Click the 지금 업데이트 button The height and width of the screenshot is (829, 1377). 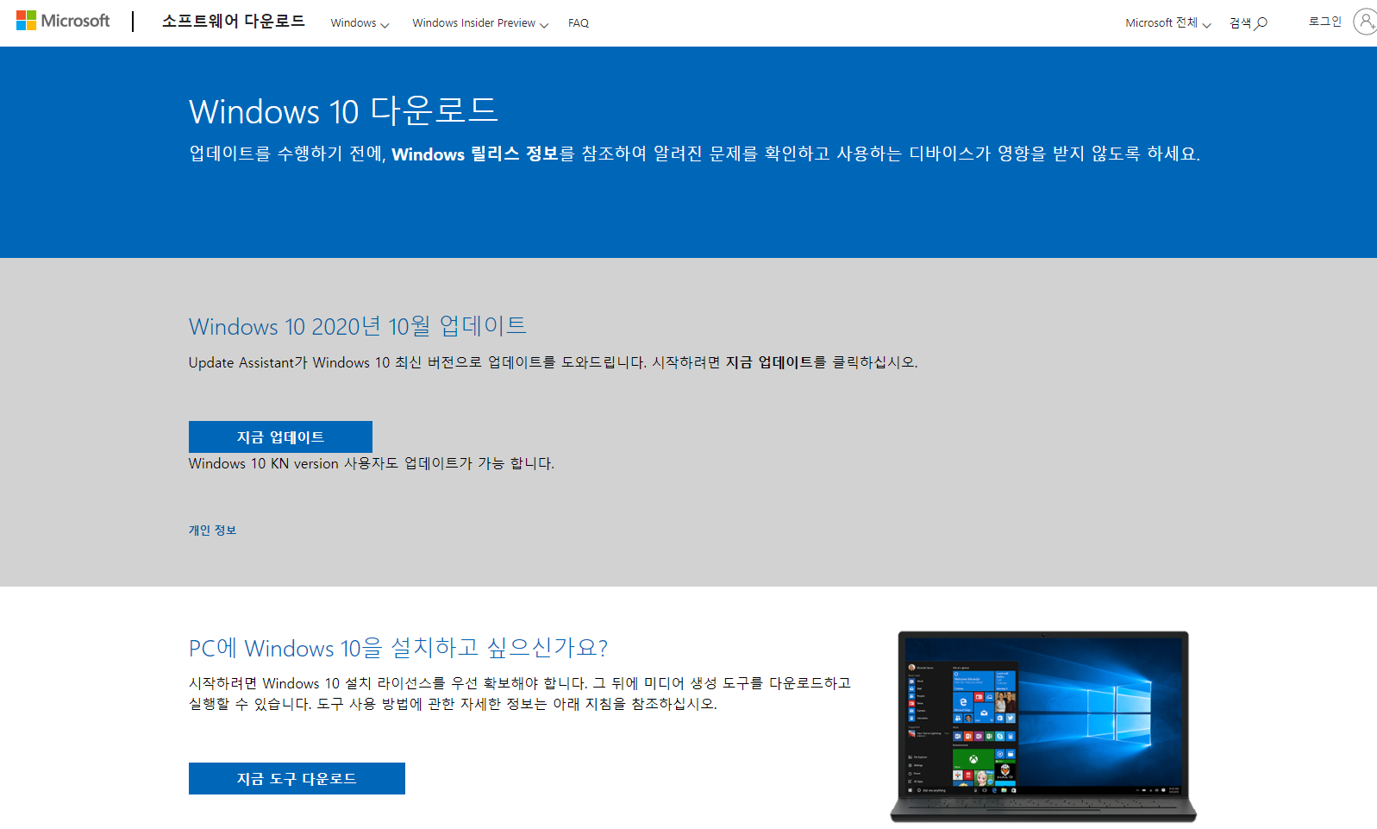[x=280, y=436]
